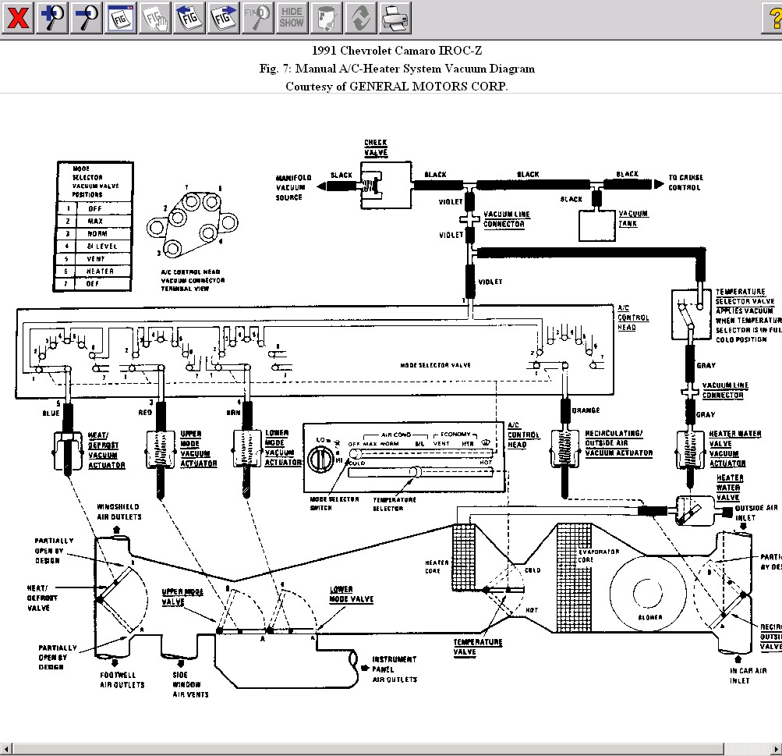782x756 pixels.
Task: Click the horizontal scrollbar left arrow
Action: (x=6, y=749)
